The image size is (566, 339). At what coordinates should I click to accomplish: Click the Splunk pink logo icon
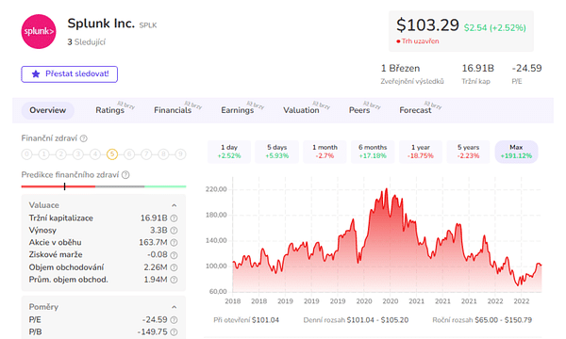click(x=39, y=31)
